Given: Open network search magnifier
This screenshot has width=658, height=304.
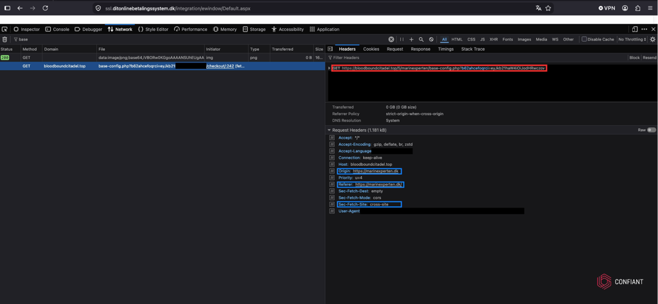Looking at the screenshot, I should [x=422, y=39].
